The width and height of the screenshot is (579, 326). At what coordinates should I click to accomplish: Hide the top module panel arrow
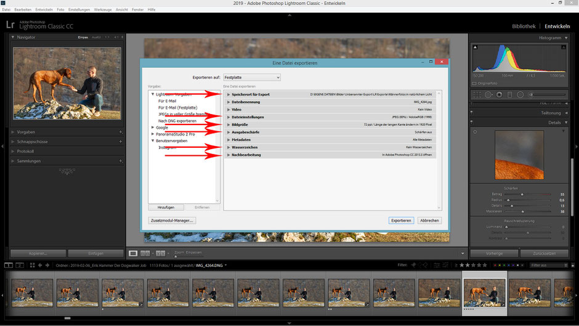289,15
